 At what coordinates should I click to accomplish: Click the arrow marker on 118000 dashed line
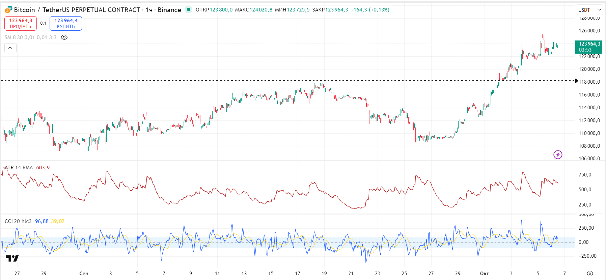pyautogui.click(x=577, y=81)
